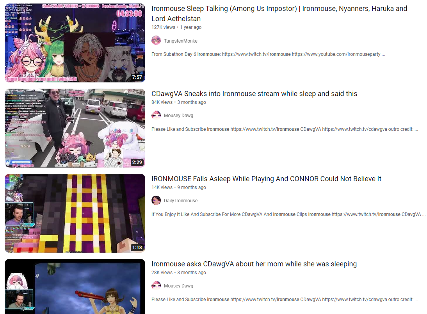The height and width of the screenshot is (314, 427).
Task: Visit TungstenMonke channel name link
Action: (181, 41)
